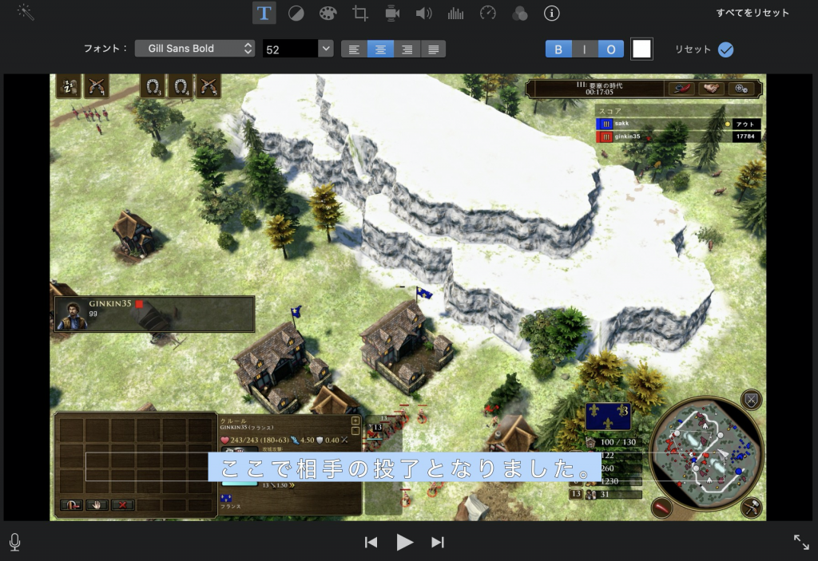Skip to the previous clip
The image size is (818, 561).
click(x=371, y=542)
